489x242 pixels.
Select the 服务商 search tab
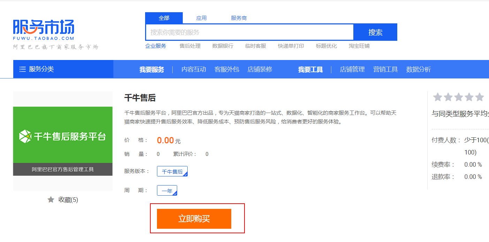click(x=239, y=18)
